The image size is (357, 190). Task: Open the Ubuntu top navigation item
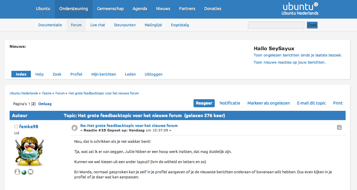click(43, 9)
